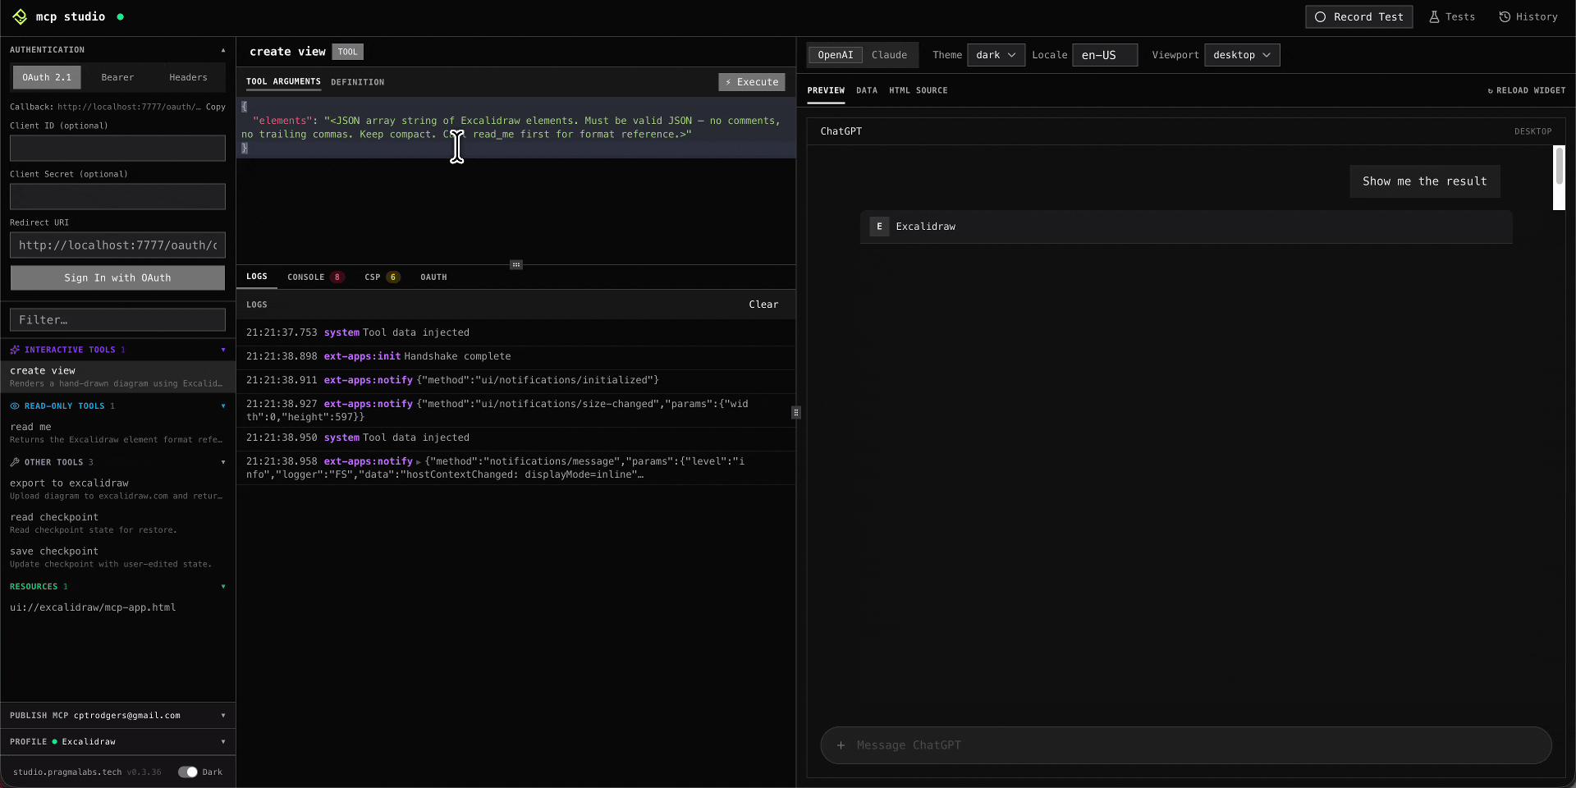Screen dimensions: 1576x788
Task: Click the Locale en-US field
Action: coord(1105,55)
